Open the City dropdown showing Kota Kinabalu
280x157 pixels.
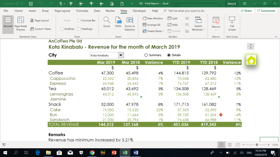(121, 55)
